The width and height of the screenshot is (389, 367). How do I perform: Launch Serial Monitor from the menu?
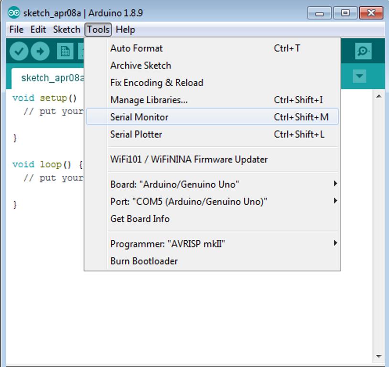(x=212, y=117)
